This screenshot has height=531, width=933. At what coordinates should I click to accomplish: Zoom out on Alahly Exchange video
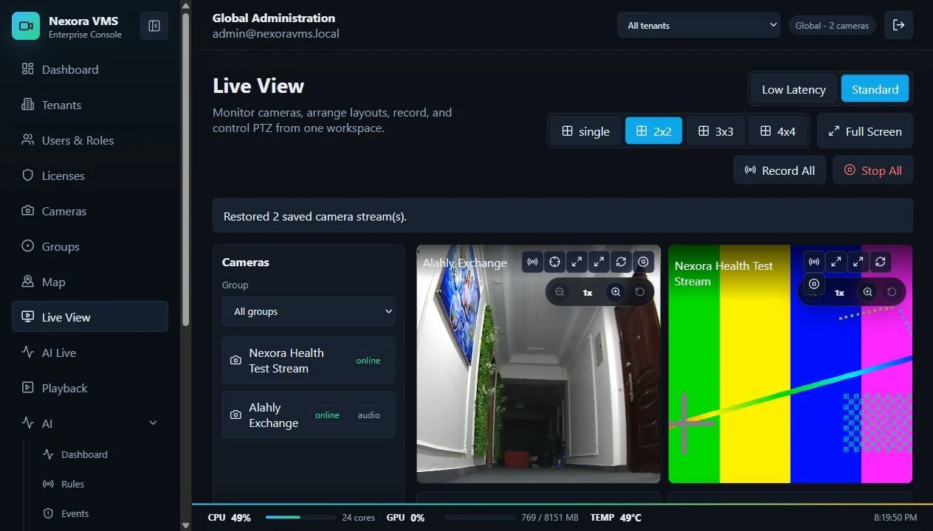560,292
